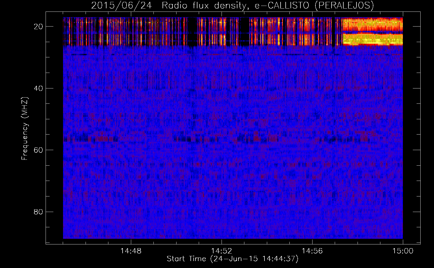Image resolution: width=434 pixels, height=268 pixels.
Task: Click the 14:52 time tick label
Action: pos(222,251)
